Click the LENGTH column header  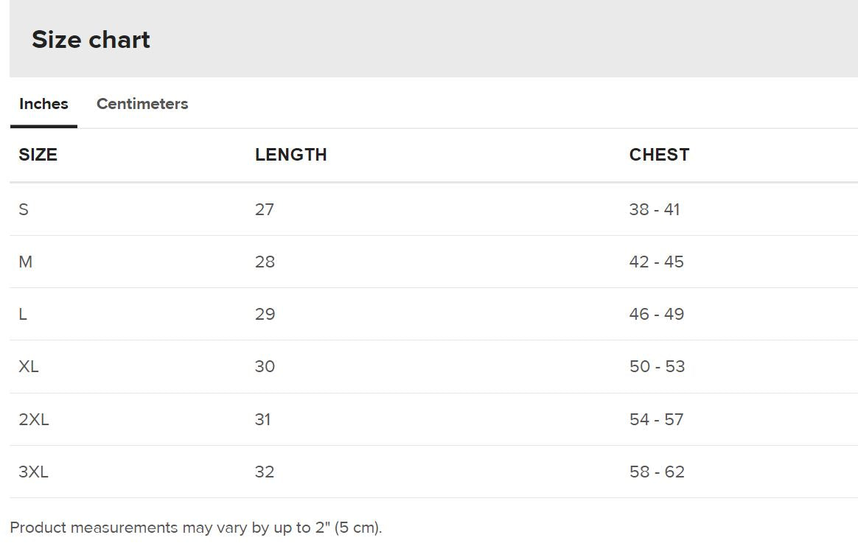tap(290, 155)
